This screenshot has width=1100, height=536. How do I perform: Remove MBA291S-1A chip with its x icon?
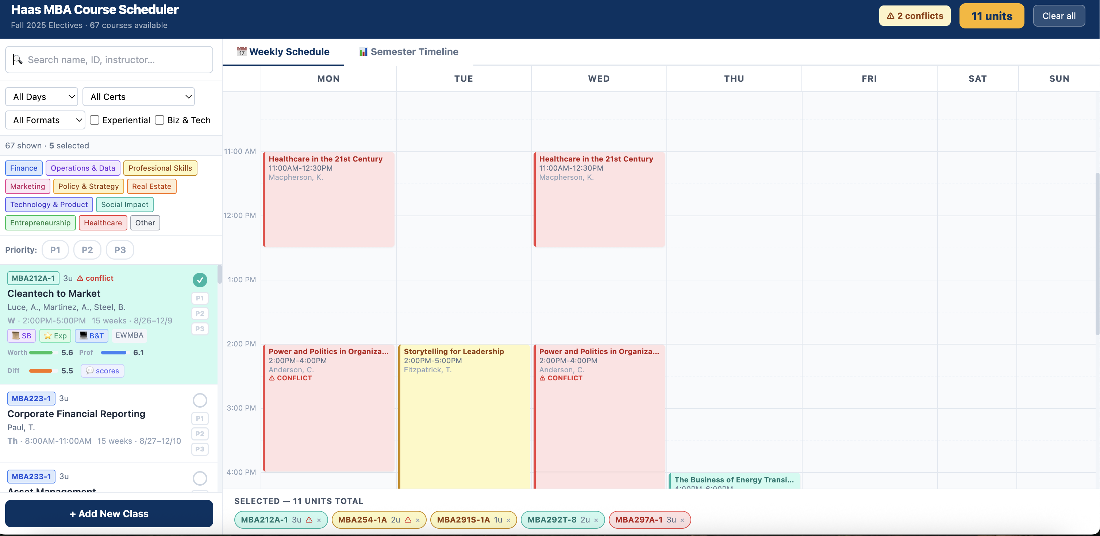pos(508,520)
